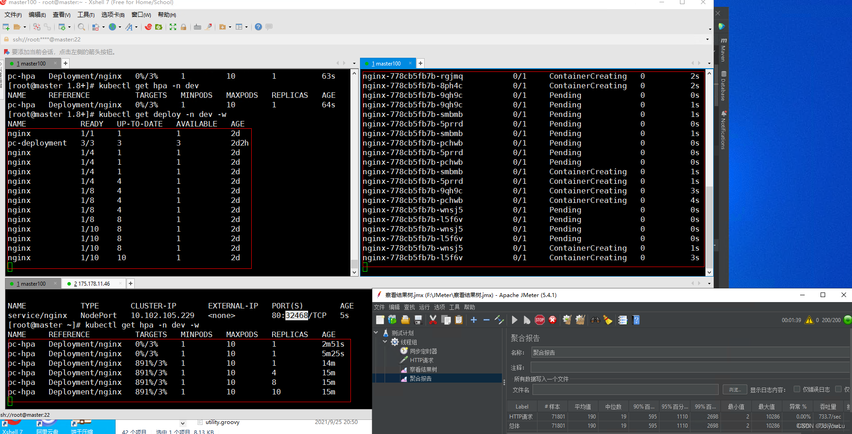
Task: Click the JMeter warning triangle error counter
Action: pos(809,320)
